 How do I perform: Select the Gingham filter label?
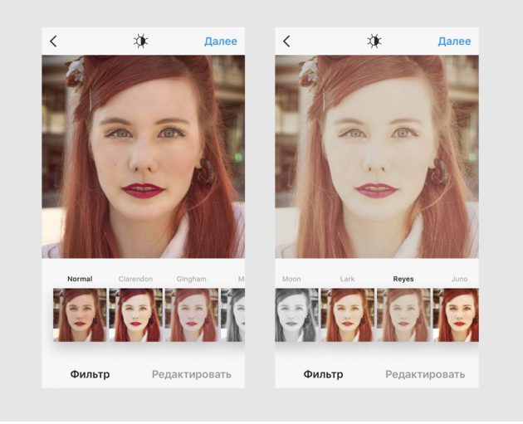pos(192,279)
